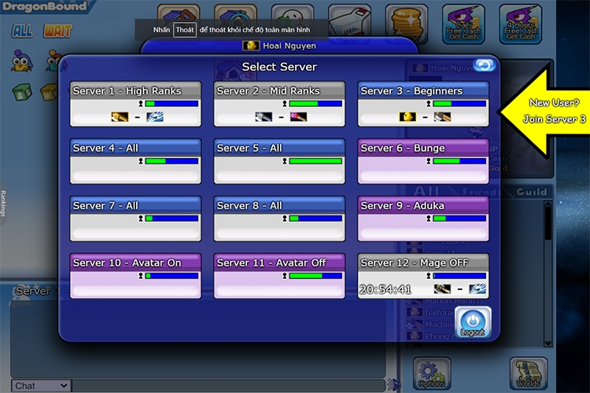The width and height of the screenshot is (590, 393).
Task: Click the gold coins stack icon
Action: point(407,24)
